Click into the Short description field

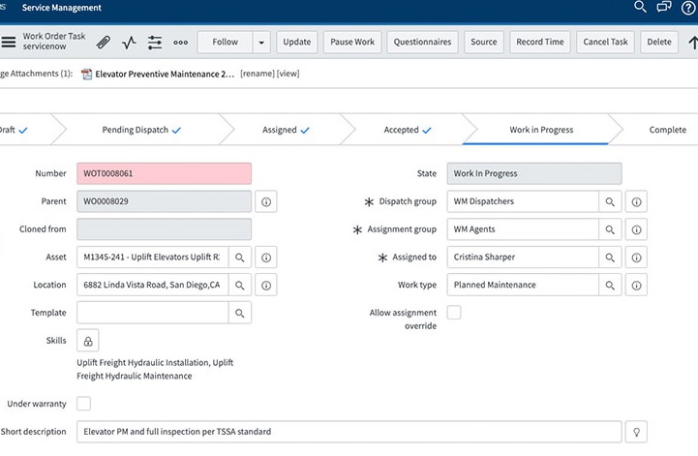(x=349, y=432)
